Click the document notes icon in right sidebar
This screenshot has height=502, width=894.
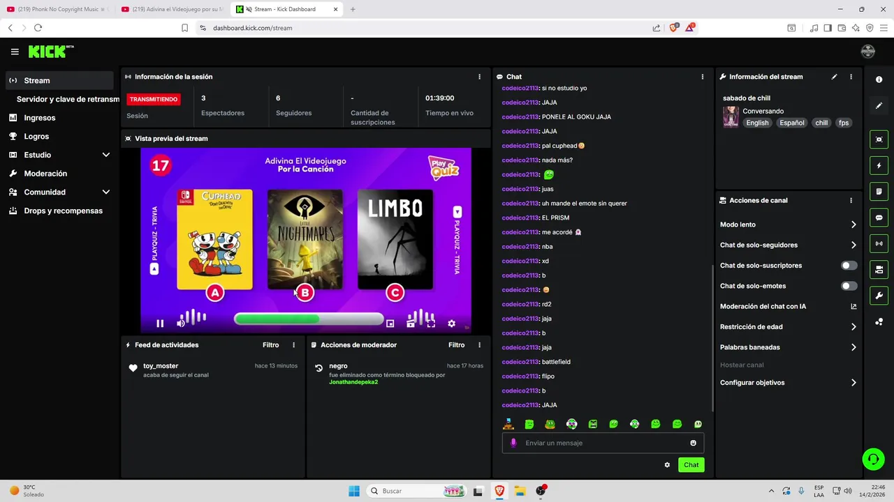point(879,192)
